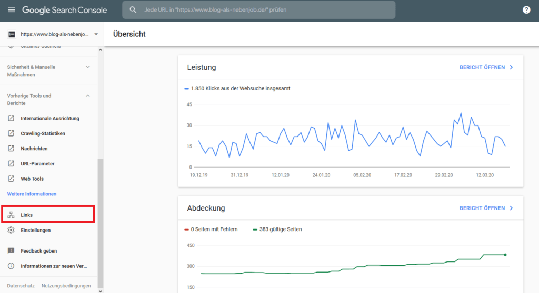Click the Einstellungen gear icon
Screen dimensions: 539x293
[x=11, y=230]
